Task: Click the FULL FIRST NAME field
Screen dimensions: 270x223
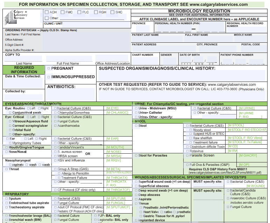Action: (x=208, y=39)
